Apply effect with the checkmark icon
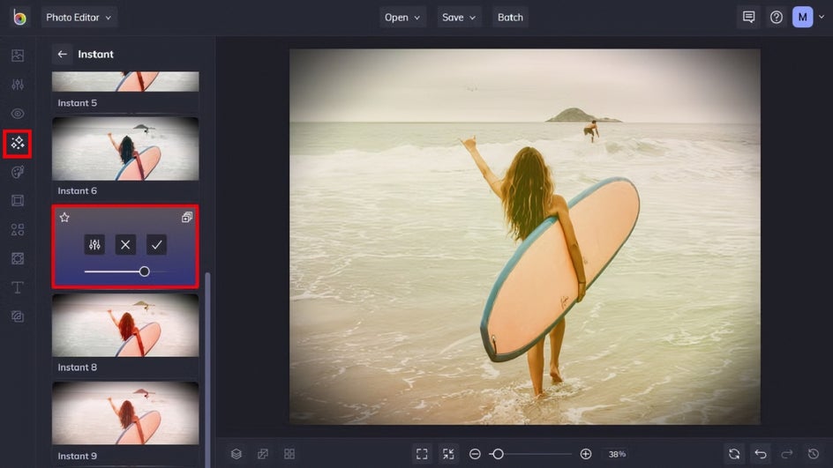The image size is (833, 468). point(156,245)
